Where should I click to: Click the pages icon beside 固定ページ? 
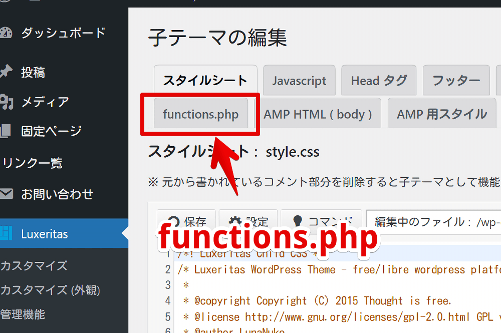6,131
